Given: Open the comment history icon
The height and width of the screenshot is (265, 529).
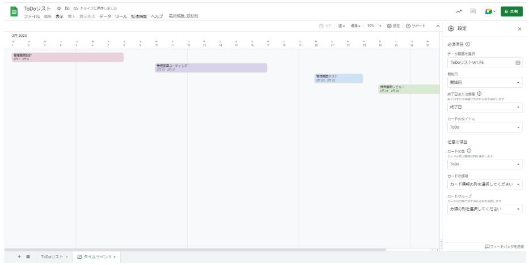Looking at the screenshot, I should pyautogui.click(x=473, y=11).
